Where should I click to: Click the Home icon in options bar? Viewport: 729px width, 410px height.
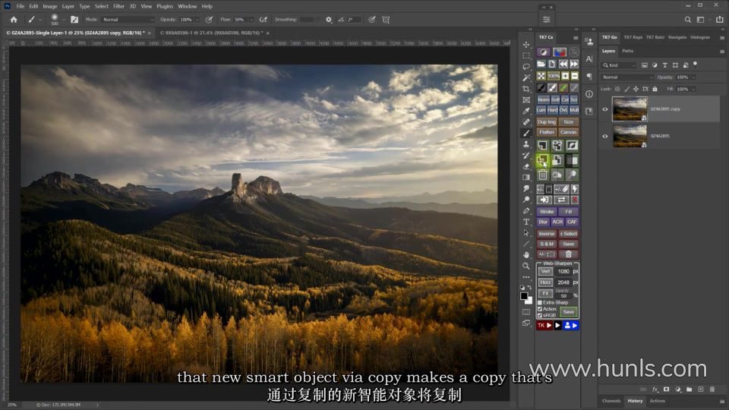coord(14,20)
